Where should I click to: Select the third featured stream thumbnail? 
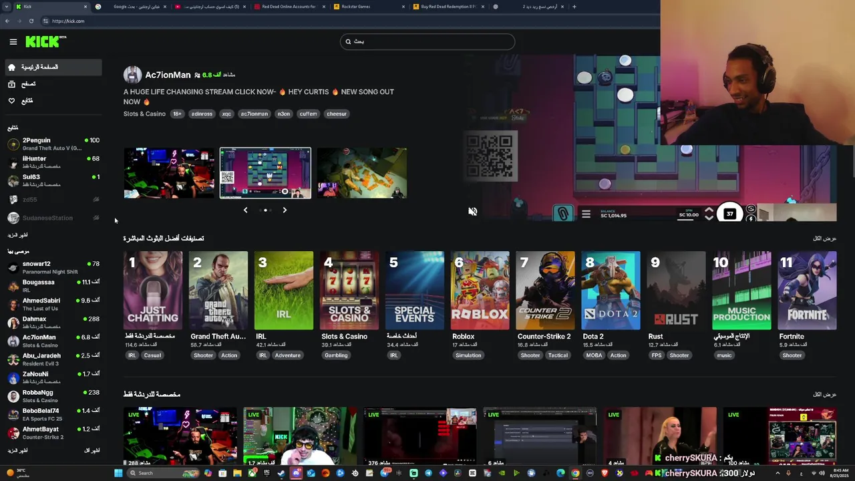[x=361, y=173]
